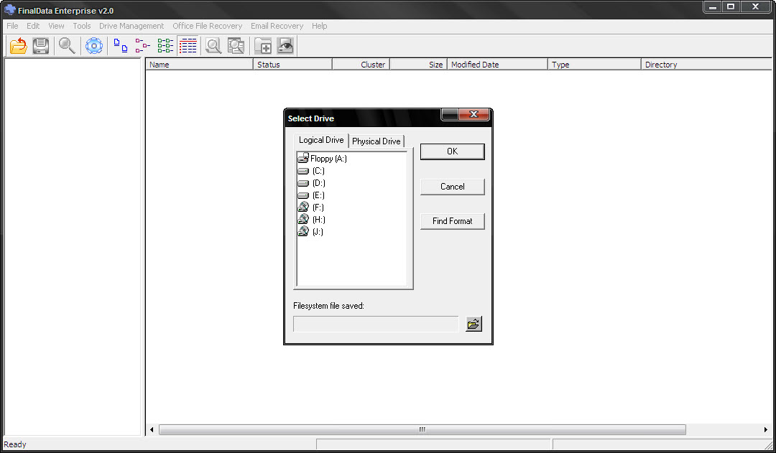Sort by the Modified Date column header
The image size is (776, 453).
click(x=497, y=65)
